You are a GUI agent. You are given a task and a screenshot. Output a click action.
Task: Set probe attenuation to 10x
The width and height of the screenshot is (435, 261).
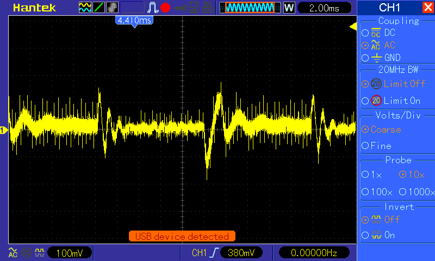(412, 175)
